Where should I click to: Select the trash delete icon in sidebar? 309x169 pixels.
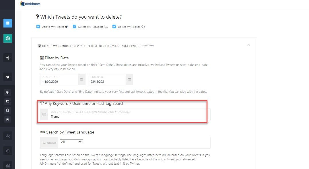tap(7, 110)
